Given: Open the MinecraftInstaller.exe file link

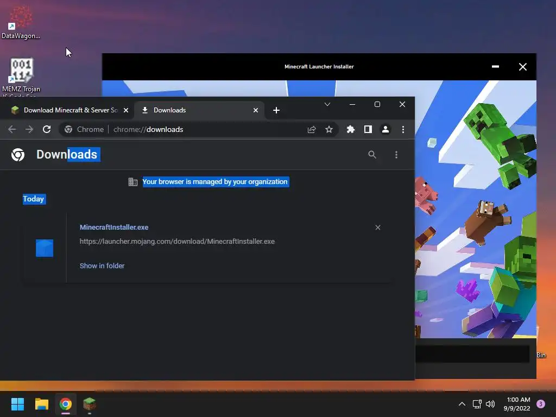Looking at the screenshot, I should pyautogui.click(x=114, y=228).
